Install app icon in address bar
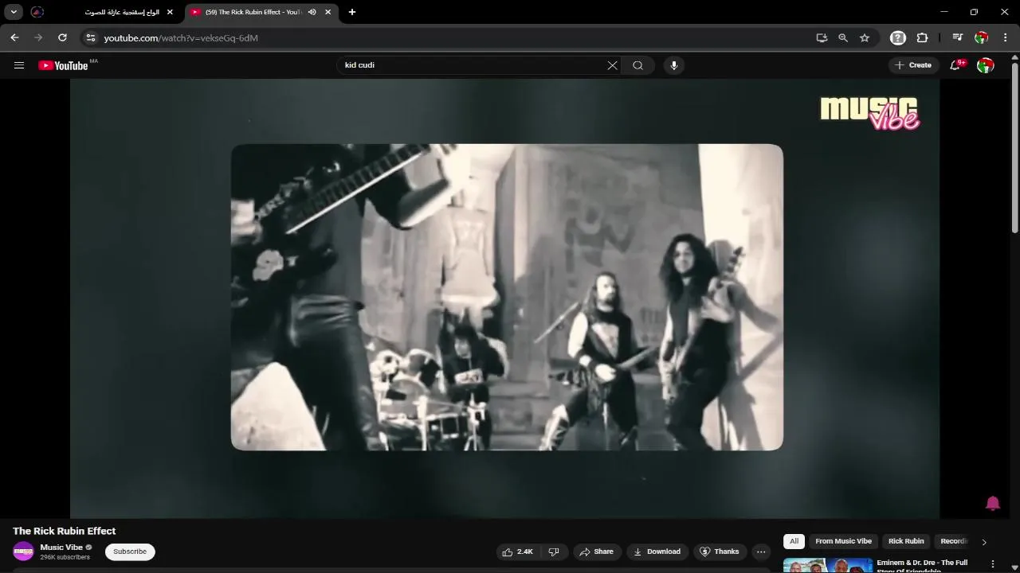1020x573 pixels. 822,37
